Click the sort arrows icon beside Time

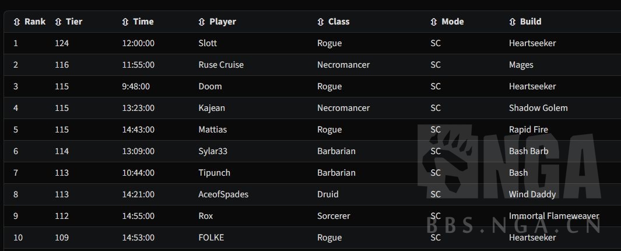tap(125, 22)
